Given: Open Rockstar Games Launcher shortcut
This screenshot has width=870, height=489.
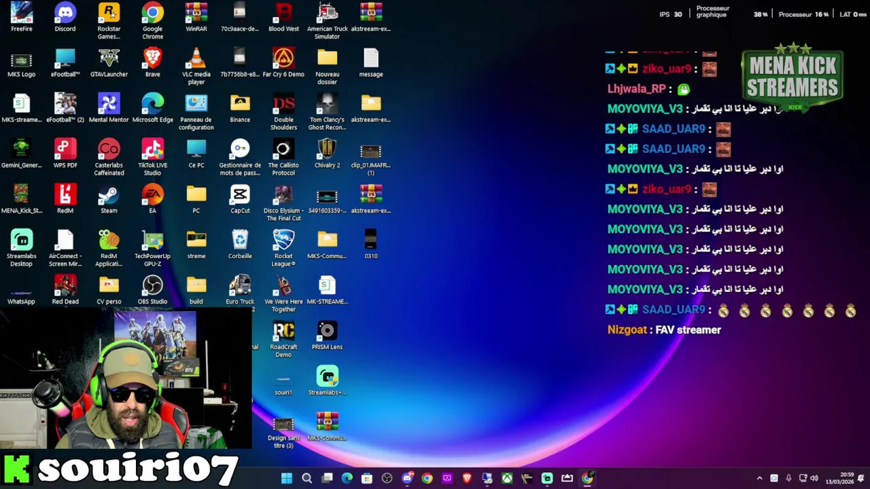Looking at the screenshot, I should click(x=109, y=20).
